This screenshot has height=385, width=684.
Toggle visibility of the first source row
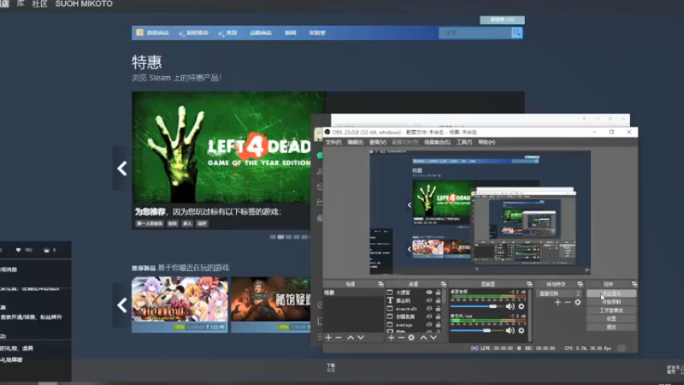tap(429, 293)
